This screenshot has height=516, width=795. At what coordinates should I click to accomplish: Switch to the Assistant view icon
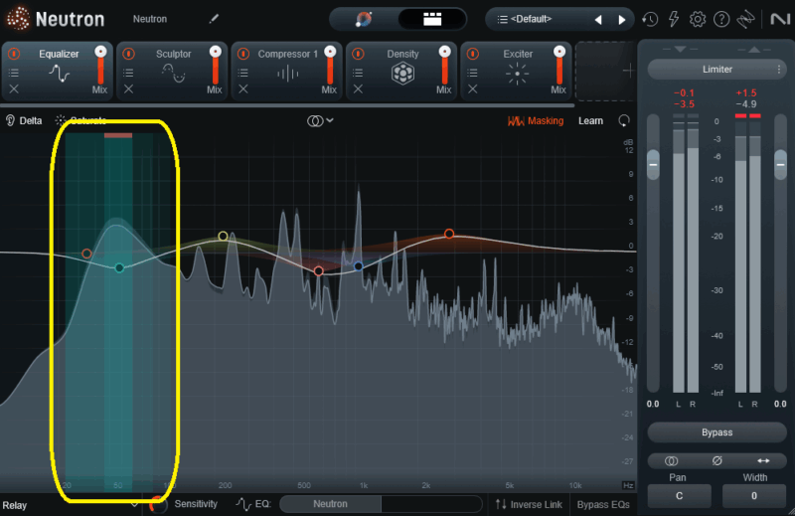(364, 19)
